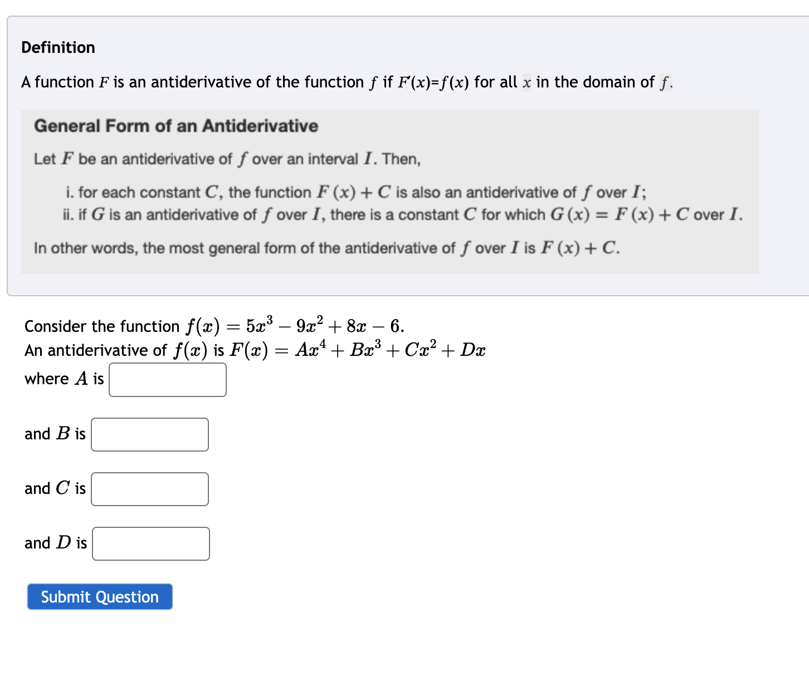Viewport: 809px width, 676px height.
Task: Click the Definition heading
Action: coord(59,47)
